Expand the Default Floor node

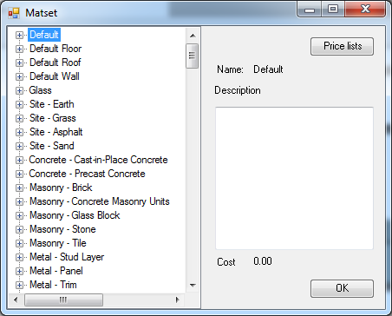[x=19, y=49]
